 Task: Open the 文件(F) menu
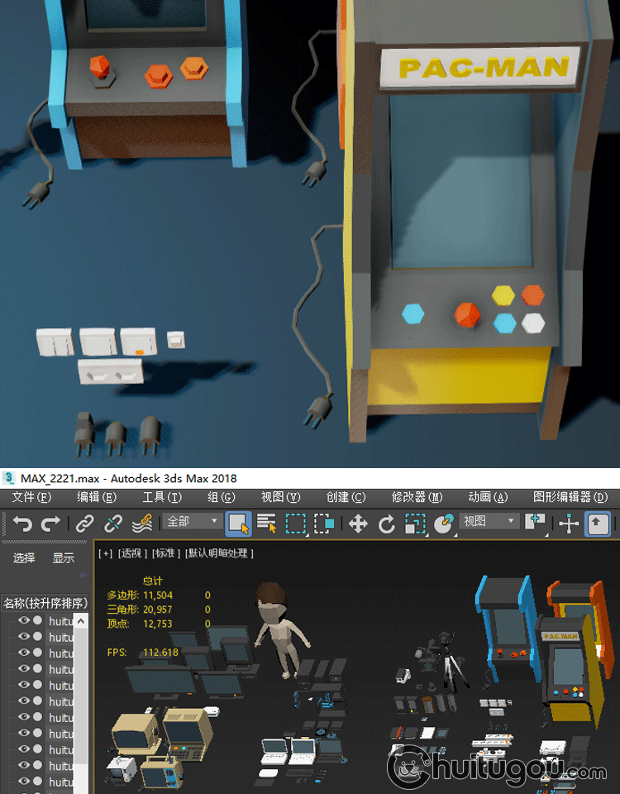pos(31,497)
